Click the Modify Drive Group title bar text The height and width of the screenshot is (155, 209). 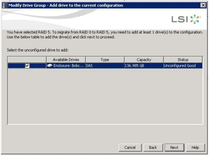click(x=66, y=5)
